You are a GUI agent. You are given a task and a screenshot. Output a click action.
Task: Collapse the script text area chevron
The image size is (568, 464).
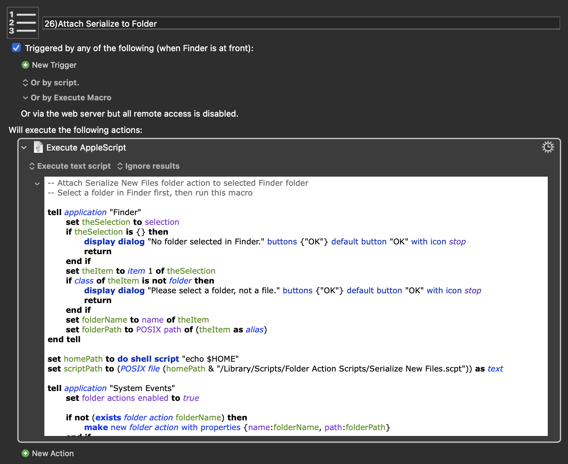[37, 184]
